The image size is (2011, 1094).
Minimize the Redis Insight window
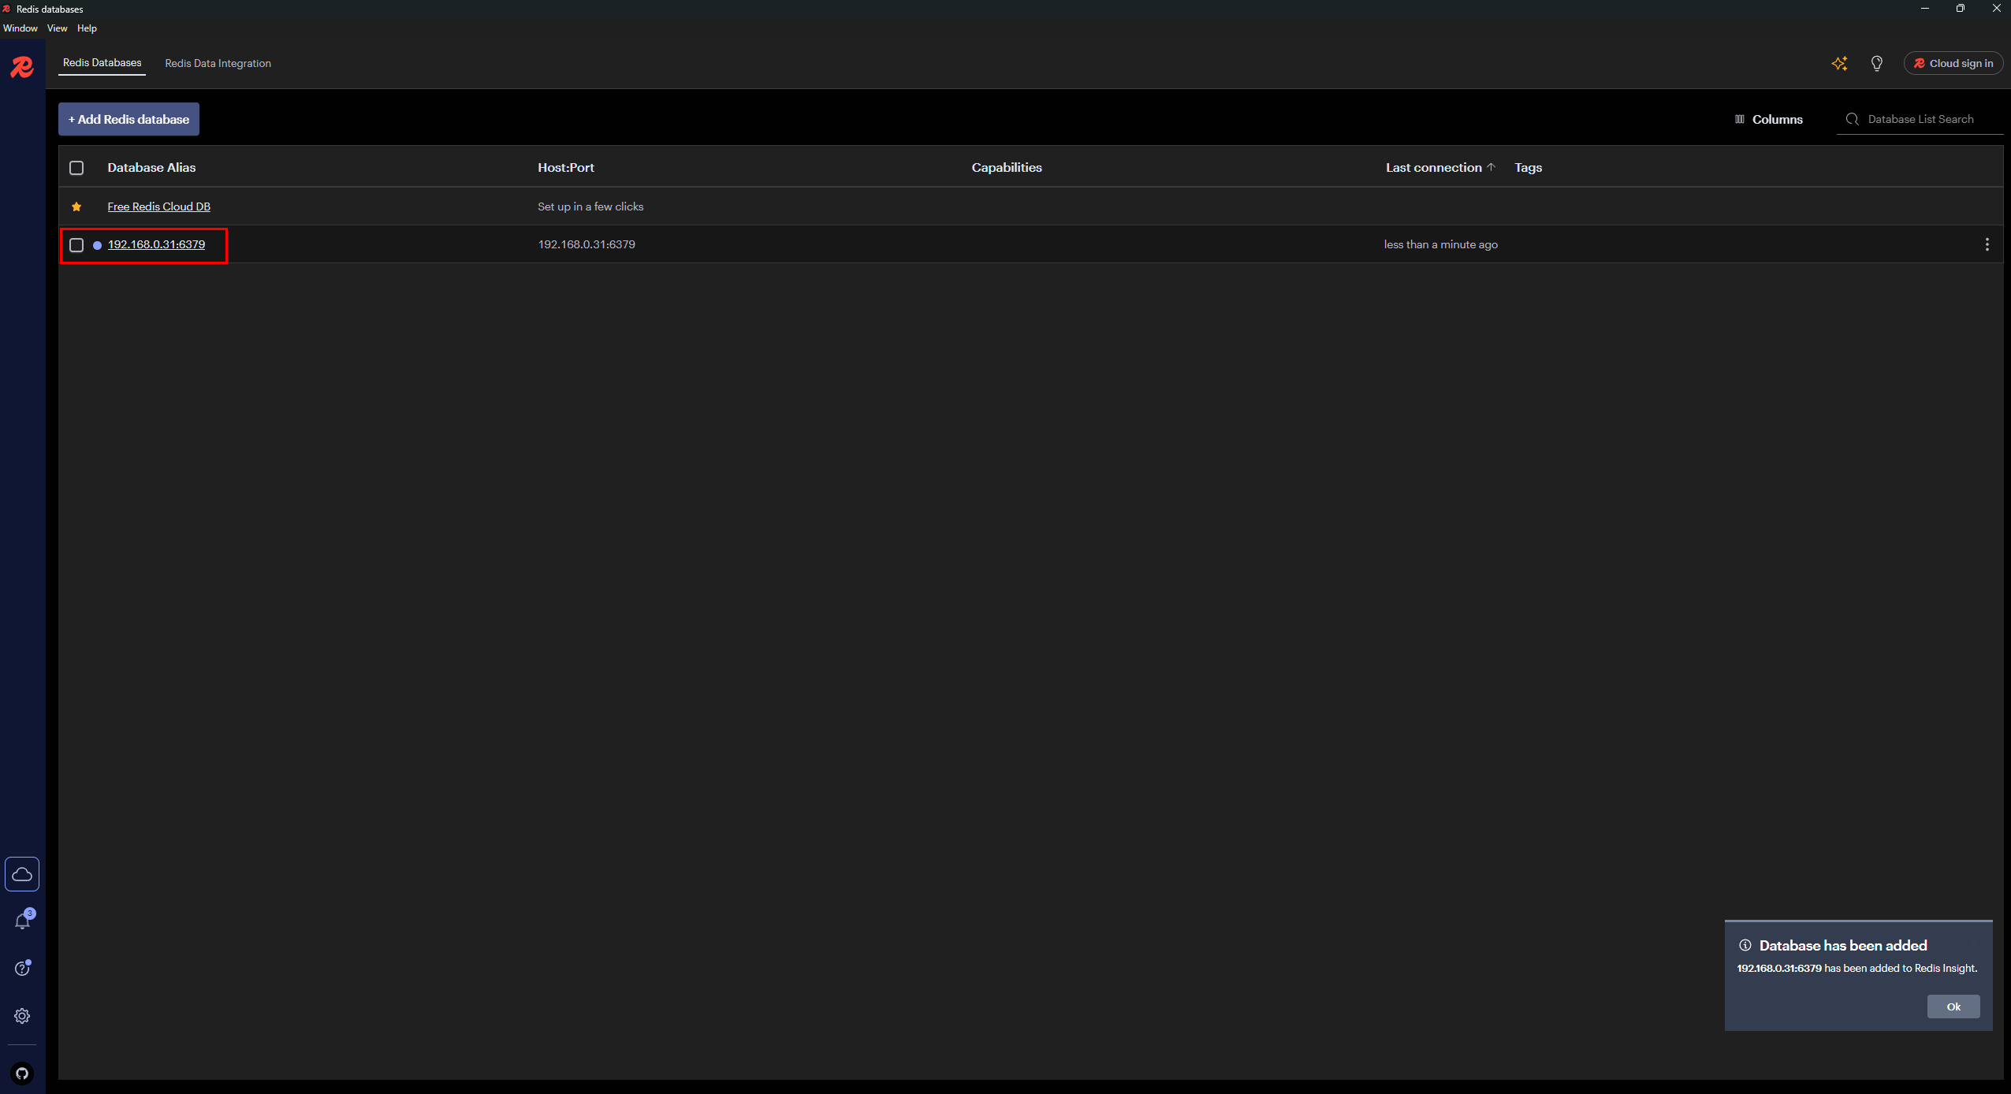point(1924,9)
